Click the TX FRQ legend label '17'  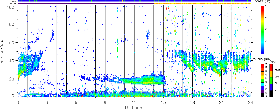click(x=266, y=67)
